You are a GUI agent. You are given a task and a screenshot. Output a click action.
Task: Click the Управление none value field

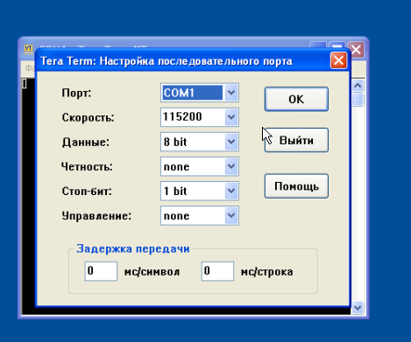(x=193, y=215)
